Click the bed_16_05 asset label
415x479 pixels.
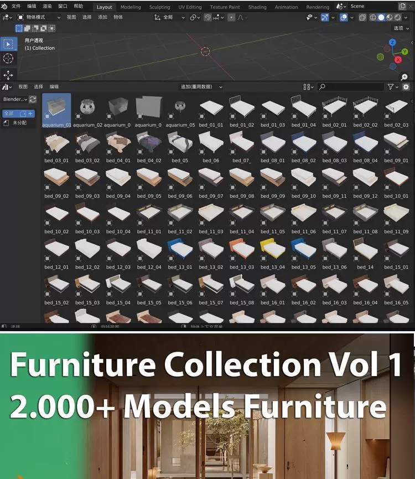click(396, 303)
